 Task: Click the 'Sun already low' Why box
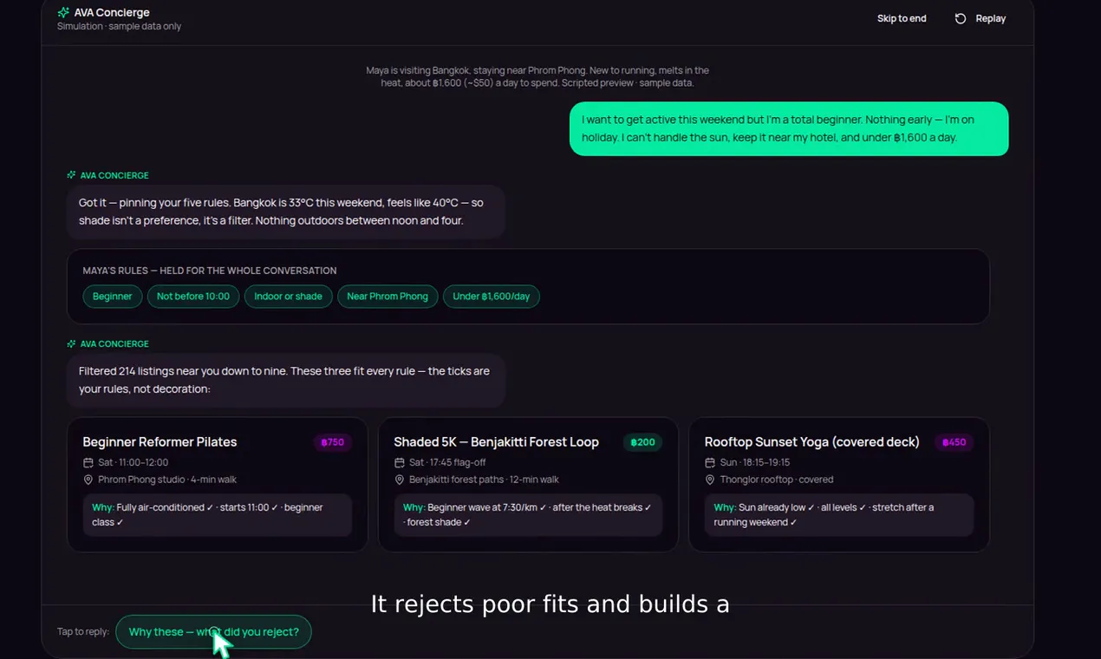[839, 515]
